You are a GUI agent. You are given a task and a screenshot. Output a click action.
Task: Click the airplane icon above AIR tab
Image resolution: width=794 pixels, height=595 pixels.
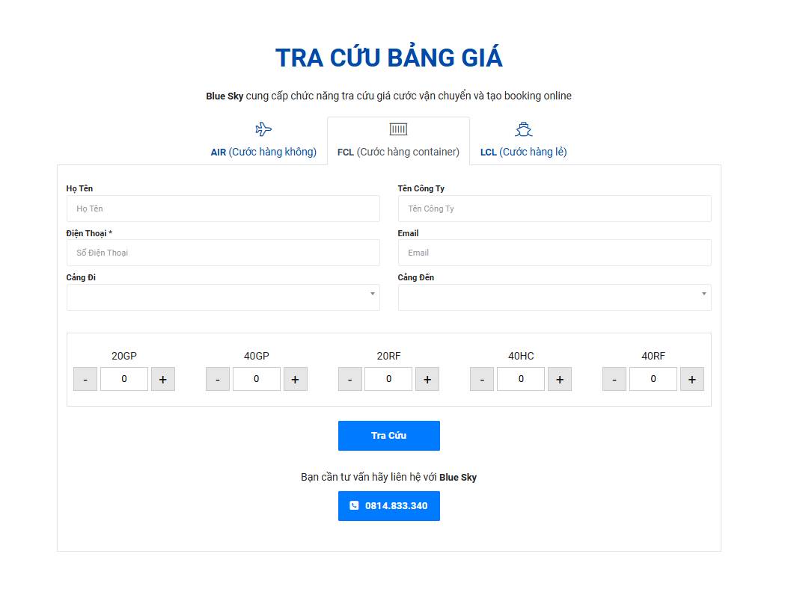tap(262, 129)
